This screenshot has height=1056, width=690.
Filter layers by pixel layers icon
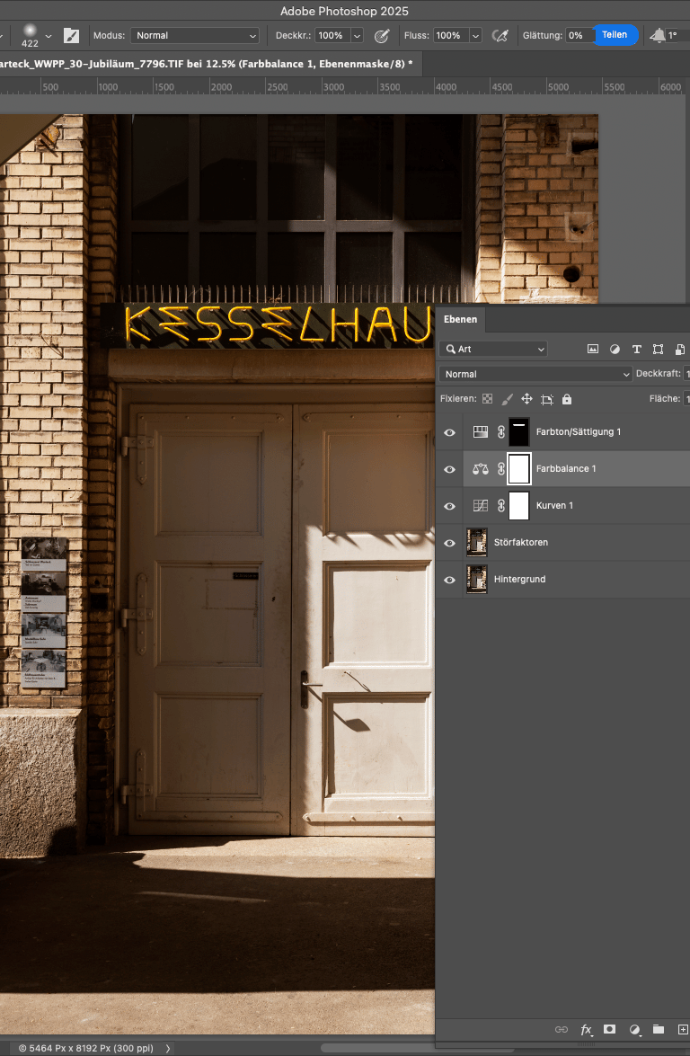592,349
